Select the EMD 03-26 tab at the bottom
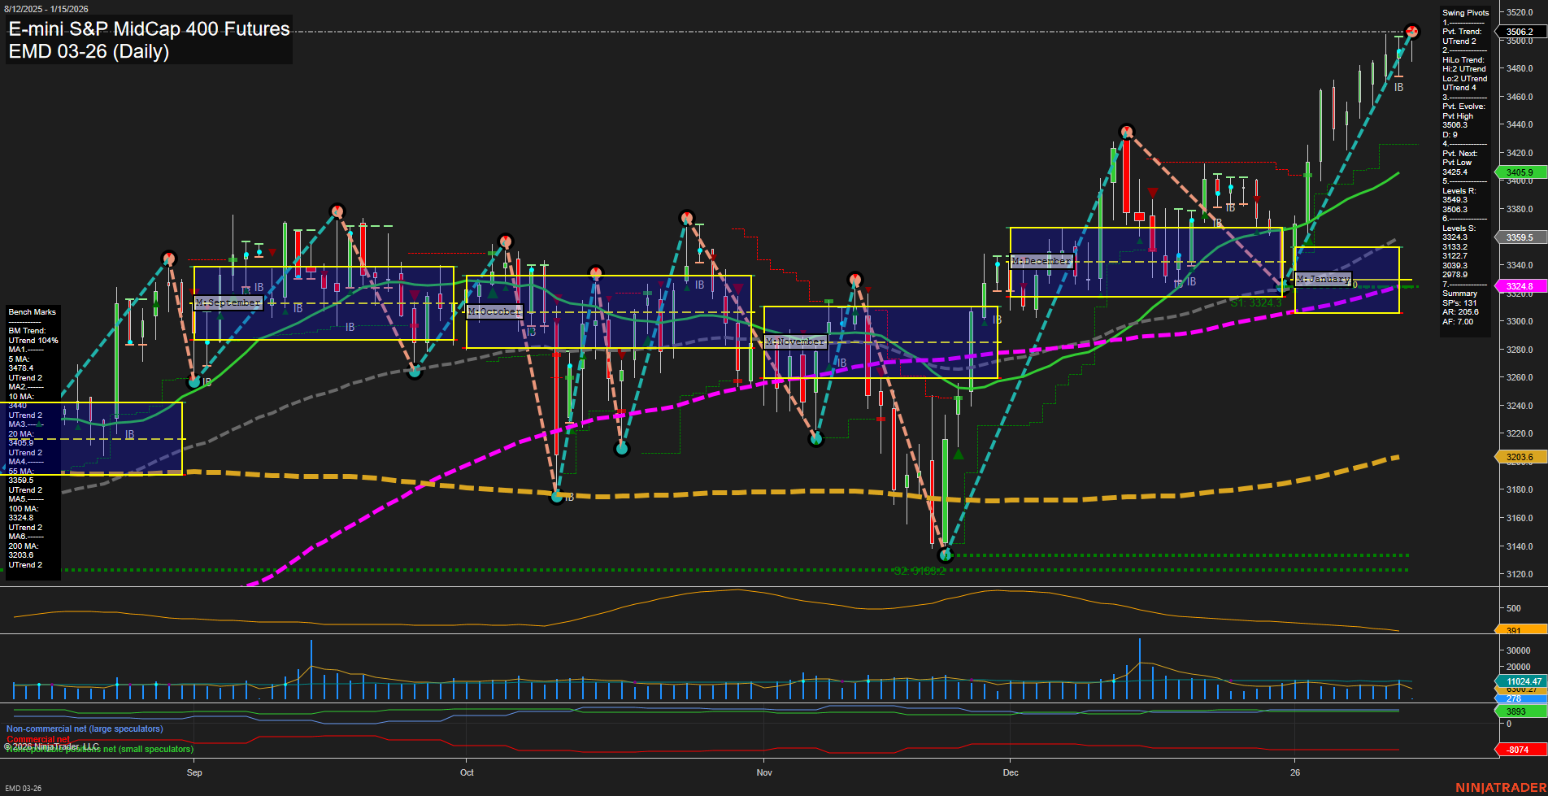 tap(23, 788)
